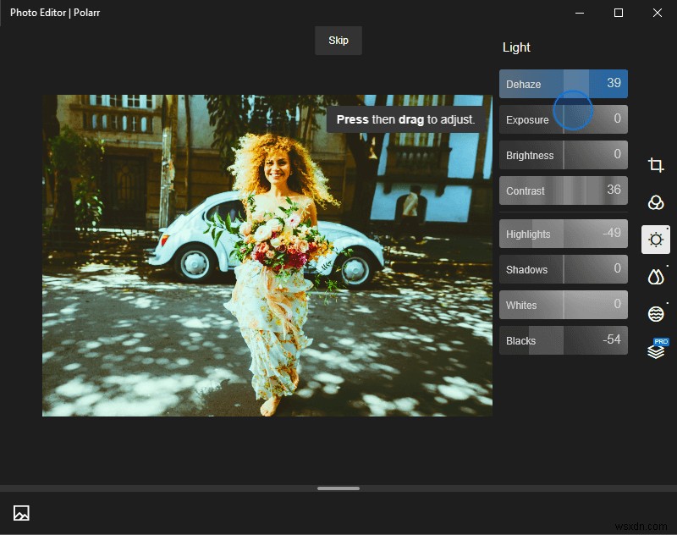Click the Light adjustments sun icon
This screenshot has width=677, height=535.
(656, 240)
